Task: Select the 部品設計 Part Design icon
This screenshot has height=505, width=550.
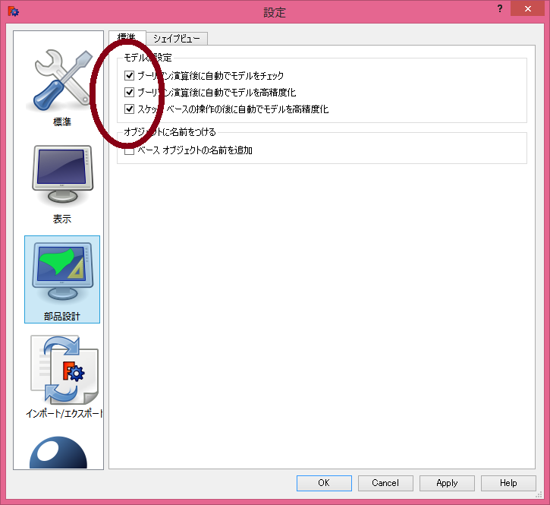Action: 62,279
